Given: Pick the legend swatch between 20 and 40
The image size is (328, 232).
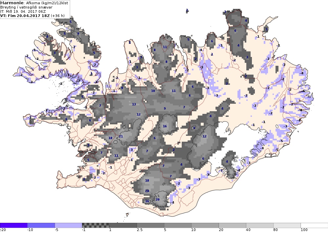Looking at the screenshot, I should [233, 225].
